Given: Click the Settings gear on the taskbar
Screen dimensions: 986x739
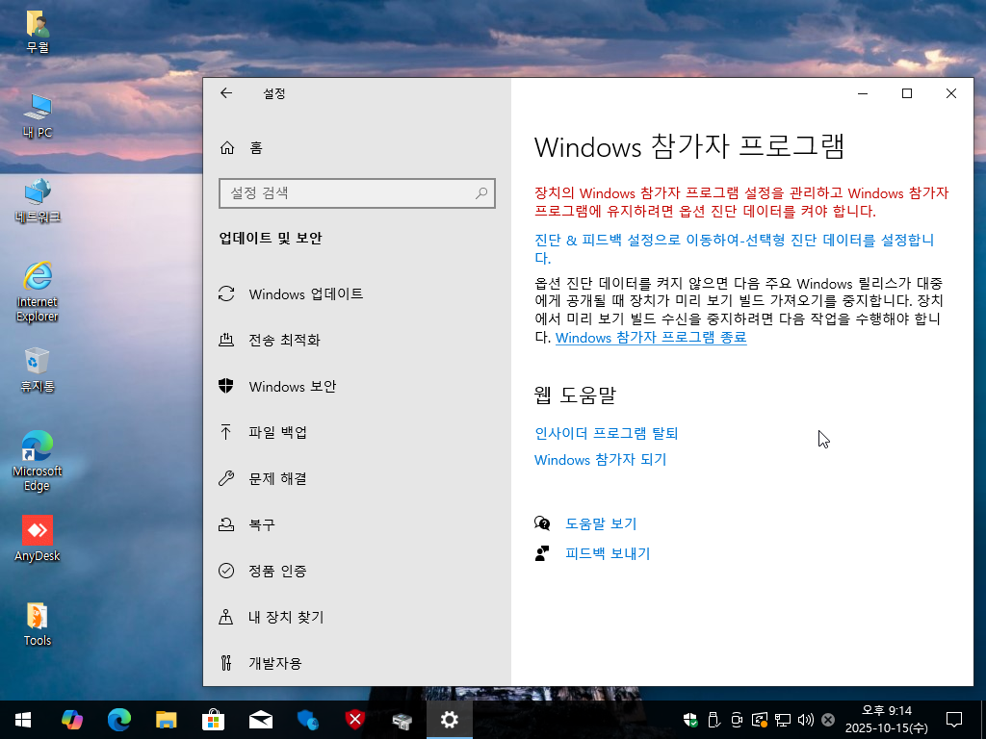Looking at the screenshot, I should [x=449, y=720].
